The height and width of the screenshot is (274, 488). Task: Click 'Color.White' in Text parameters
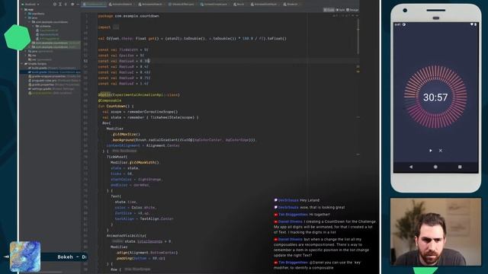(143, 208)
